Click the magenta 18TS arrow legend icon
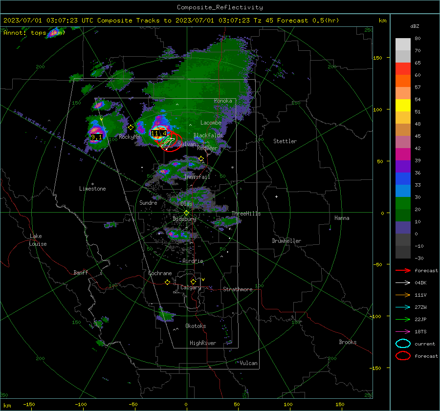Viewport: 440px width, 411px height. (x=403, y=332)
